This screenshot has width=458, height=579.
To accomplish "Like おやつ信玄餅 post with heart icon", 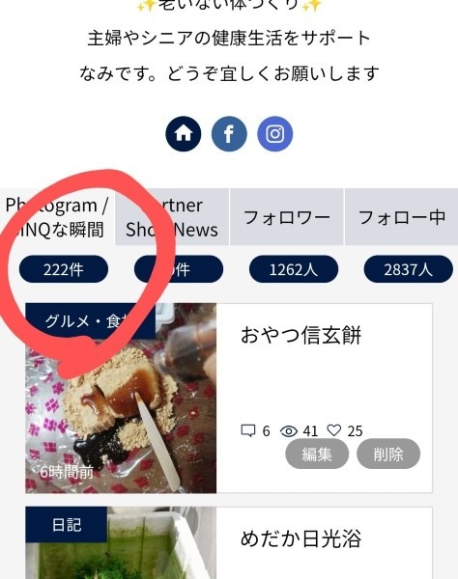I will [x=334, y=430].
